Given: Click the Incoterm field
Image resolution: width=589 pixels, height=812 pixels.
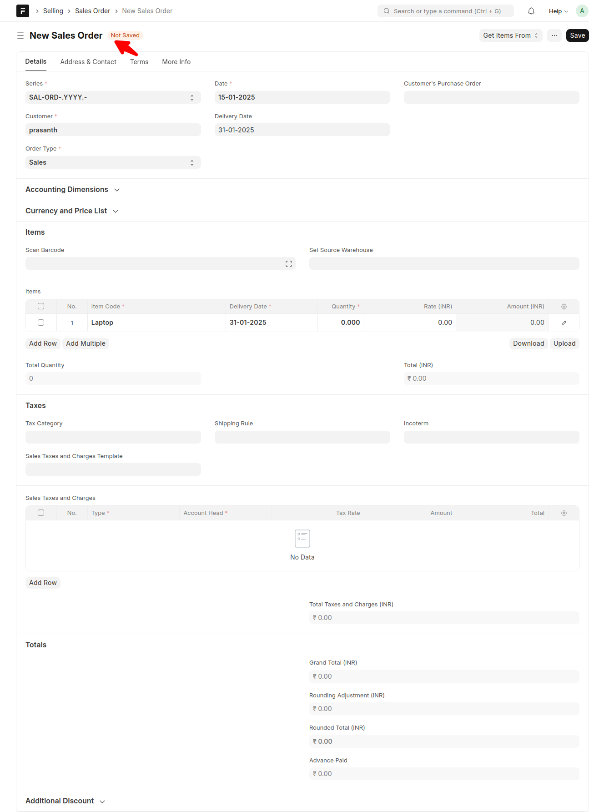Looking at the screenshot, I should [x=492, y=437].
